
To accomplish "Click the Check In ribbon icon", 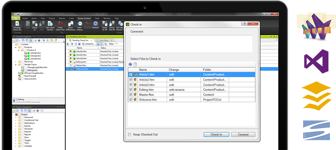I will [35, 26].
